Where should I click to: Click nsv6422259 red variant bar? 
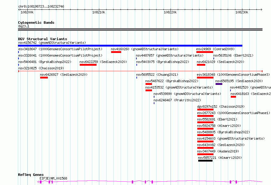(x=88, y=65)
